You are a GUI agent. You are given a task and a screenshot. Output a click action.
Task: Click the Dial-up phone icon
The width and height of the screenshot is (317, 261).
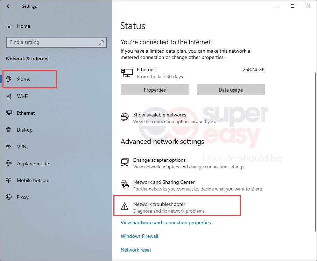coord(9,130)
